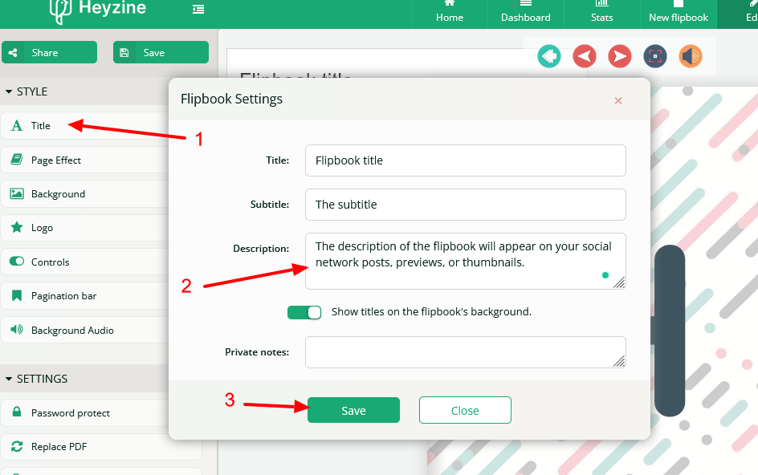758x475 pixels.
Task: Click the dark vertical scrollbar handle
Action: coord(670,331)
